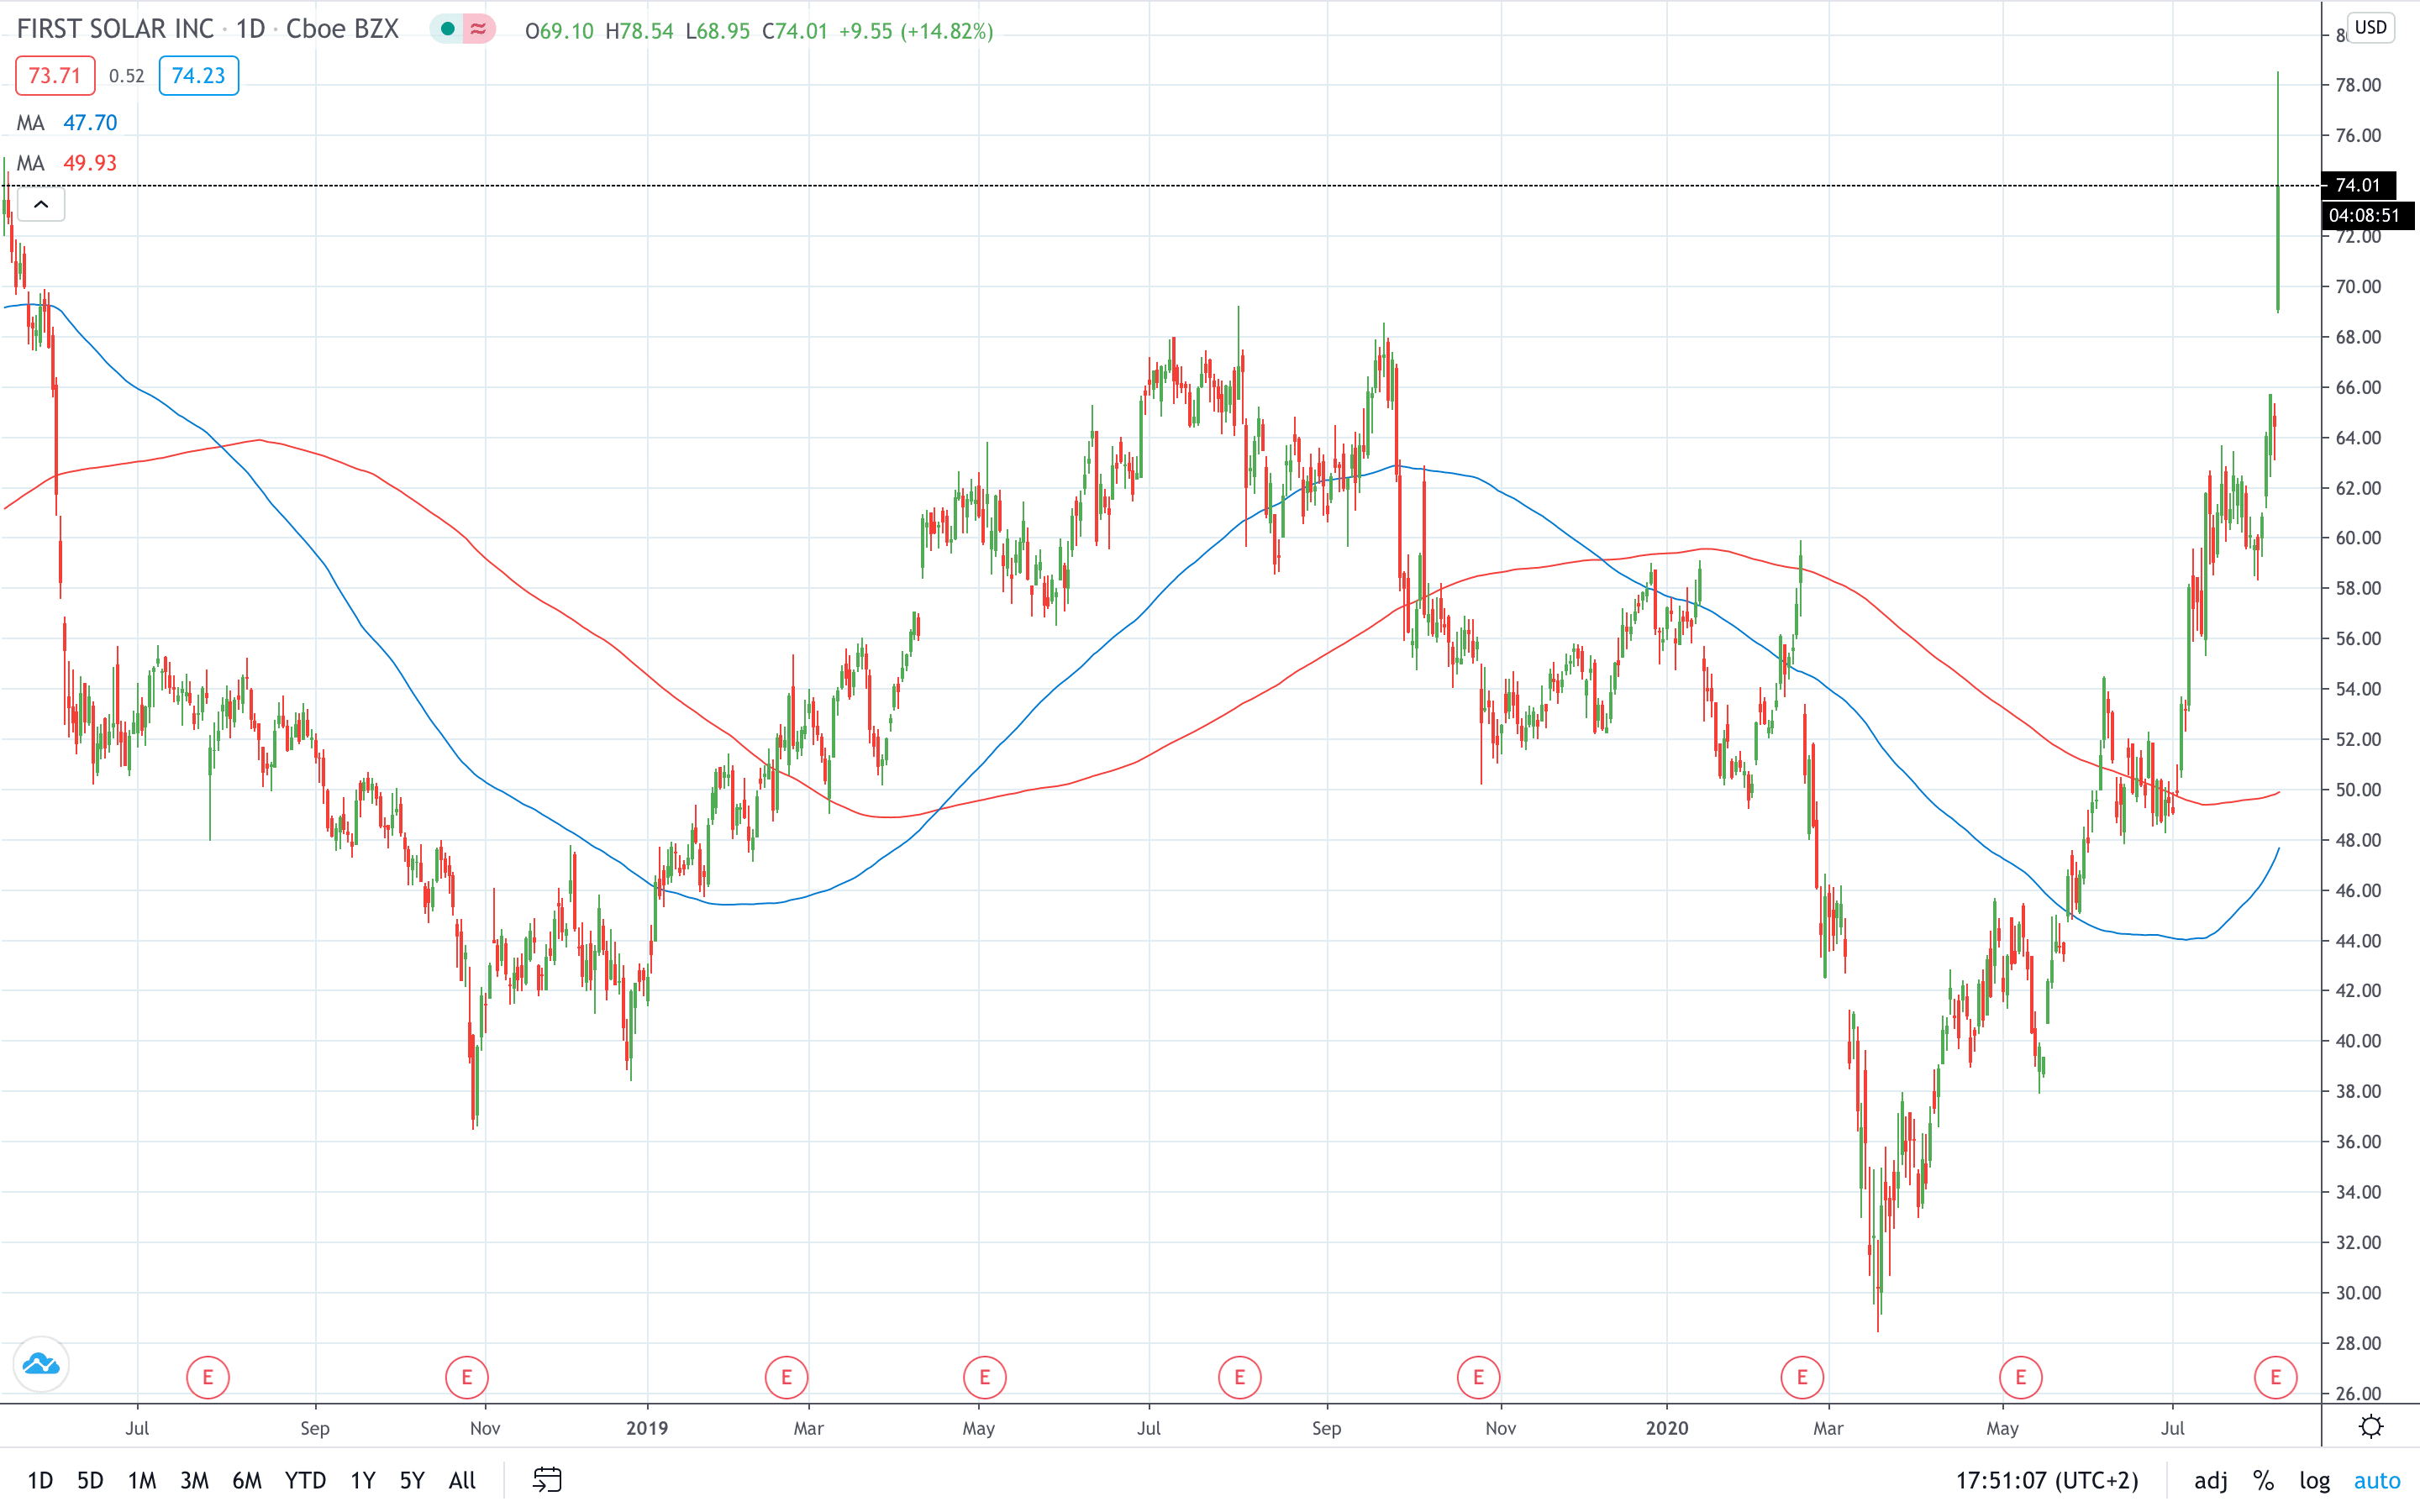Click earnings marker before Nov 2018
This screenshot has width=2420, height=1512.
coord(467,1377)
